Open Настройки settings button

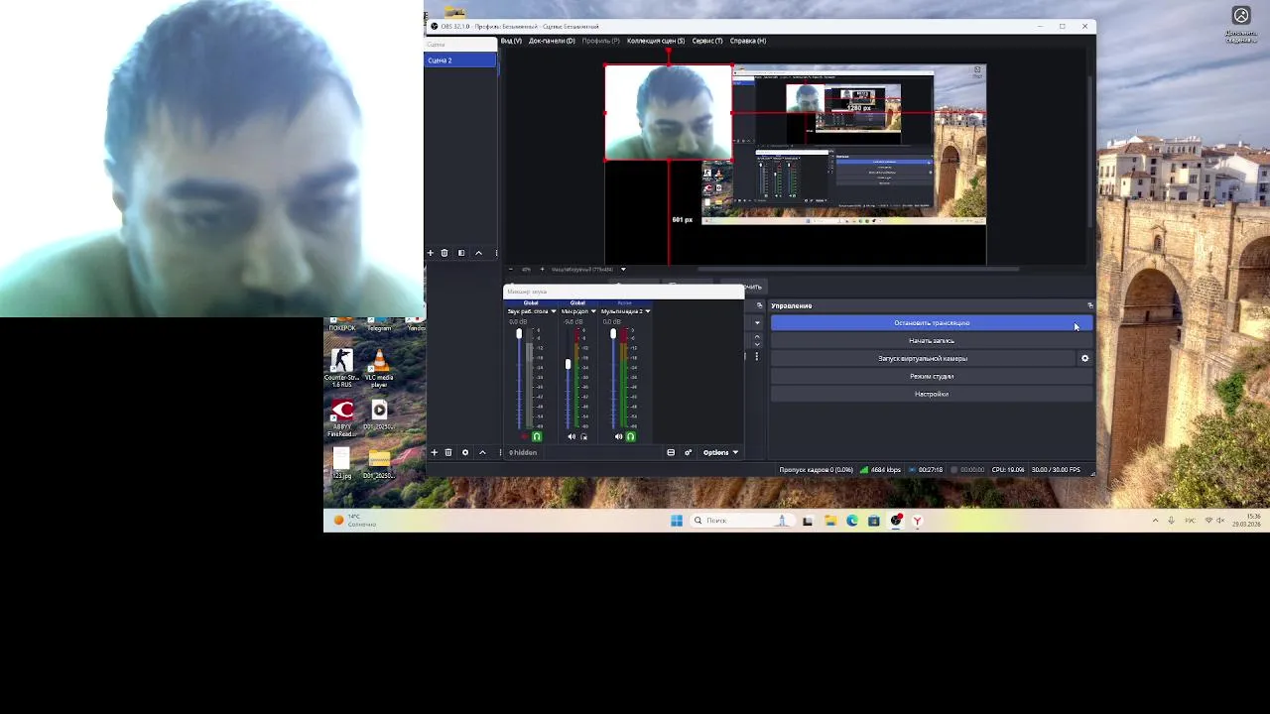point(932,394)
